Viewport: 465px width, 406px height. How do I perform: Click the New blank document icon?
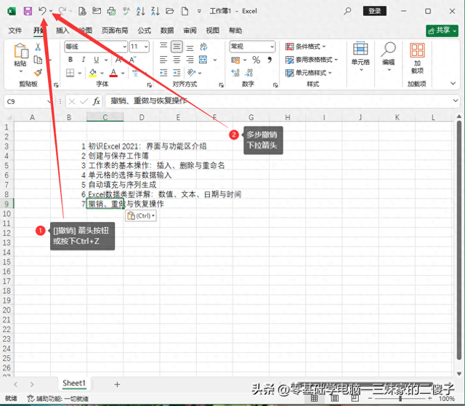[185, 12]
